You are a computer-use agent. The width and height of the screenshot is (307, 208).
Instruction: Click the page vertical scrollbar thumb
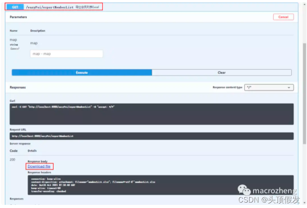tap(304, 94)
